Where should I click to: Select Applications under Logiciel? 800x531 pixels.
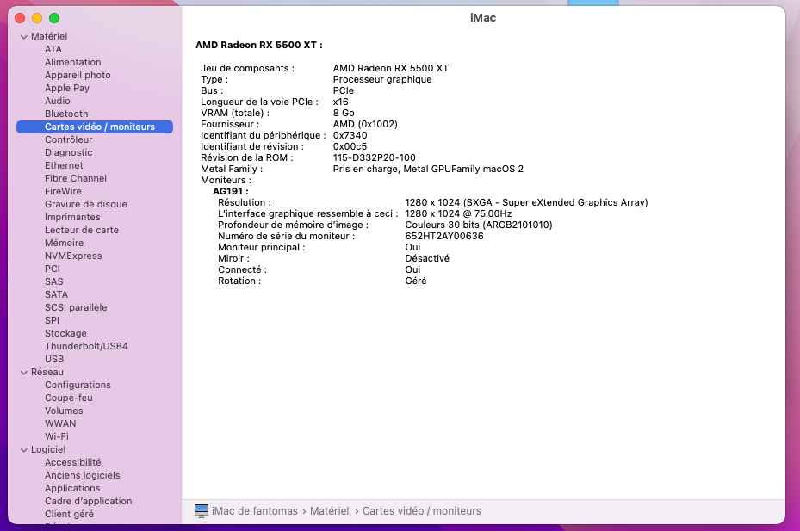(x=72, y=488)
